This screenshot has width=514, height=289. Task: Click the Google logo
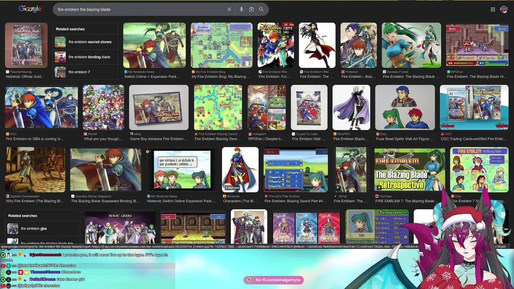[x=30, y=9]
